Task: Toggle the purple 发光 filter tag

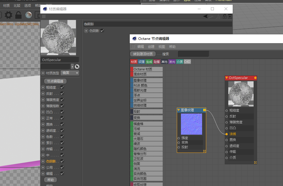Action: coord(172,62)
